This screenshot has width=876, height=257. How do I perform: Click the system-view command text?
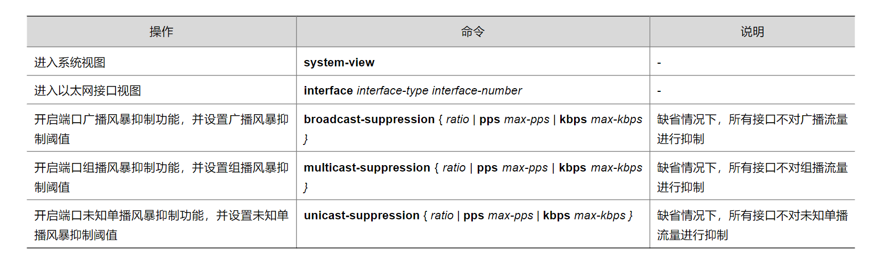pos(339,63)
